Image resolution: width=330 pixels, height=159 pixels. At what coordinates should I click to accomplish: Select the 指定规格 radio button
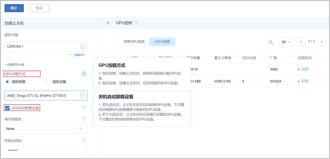click(x=8, y=81)
